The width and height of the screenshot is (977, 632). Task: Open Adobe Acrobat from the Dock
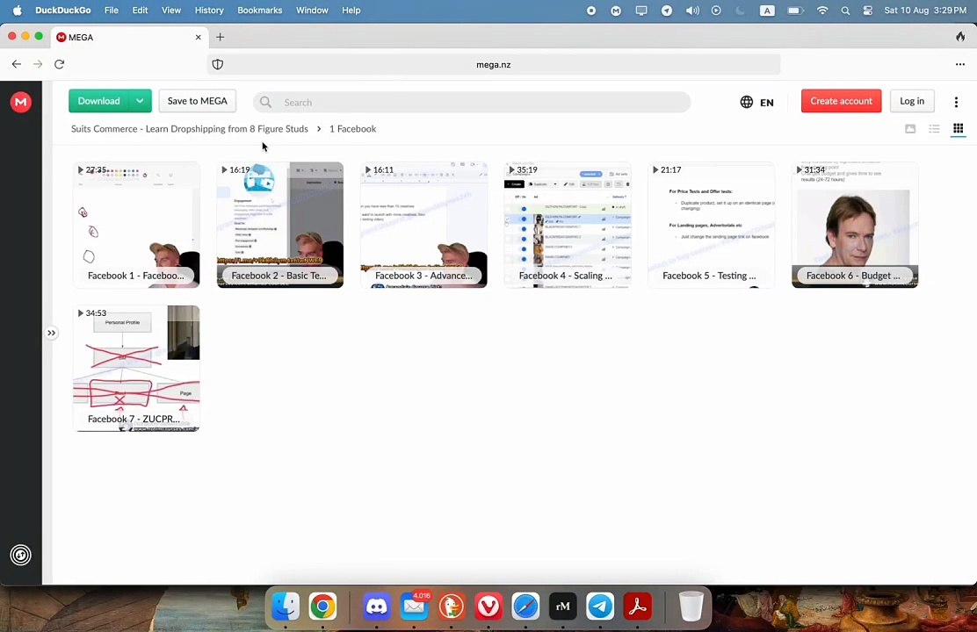(x=637, y=606)
